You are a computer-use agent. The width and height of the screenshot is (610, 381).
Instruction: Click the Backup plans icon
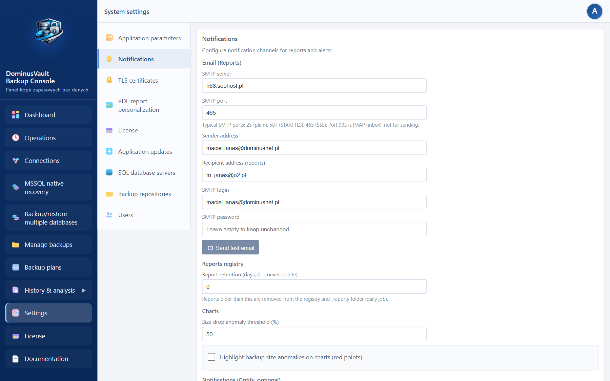[16, 267]
